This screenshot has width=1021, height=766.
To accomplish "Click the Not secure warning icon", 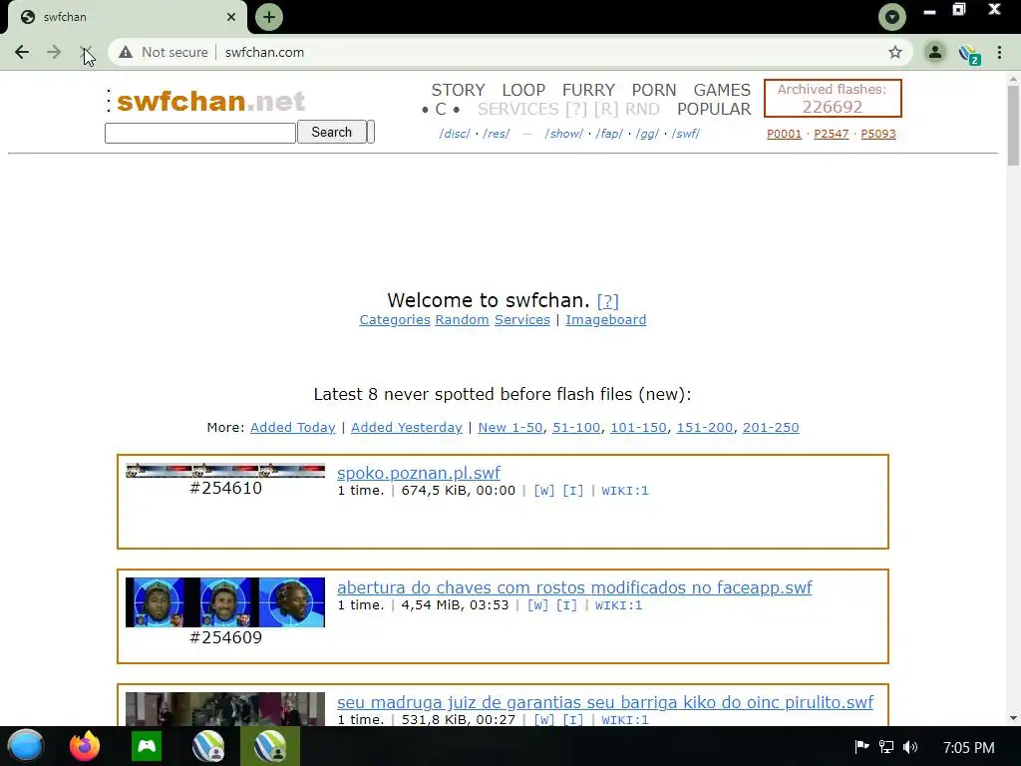I will tap(126, 52).
